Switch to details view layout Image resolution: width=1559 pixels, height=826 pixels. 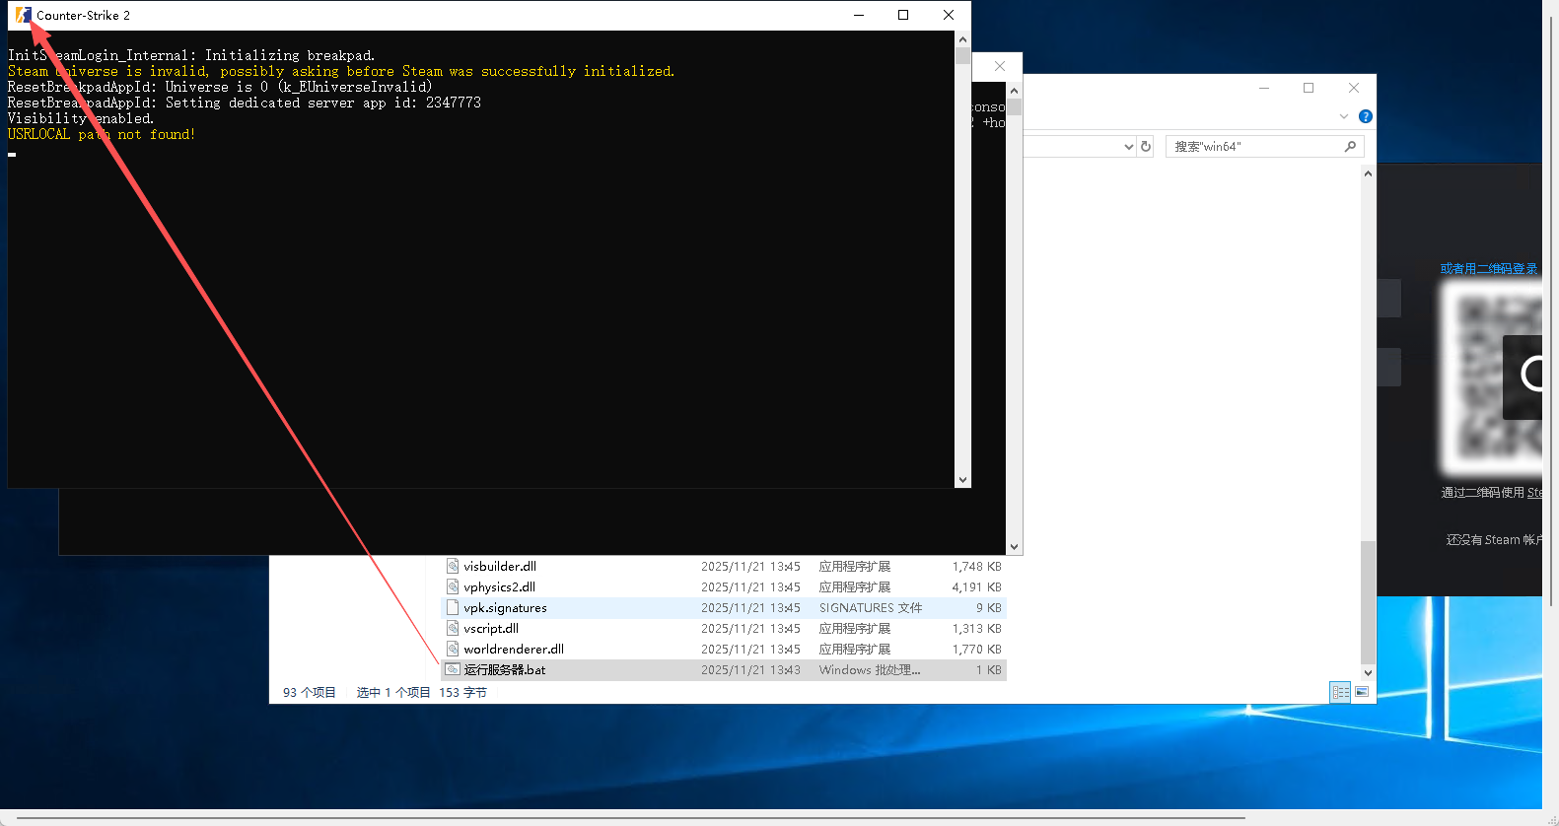click(1340, 692)
